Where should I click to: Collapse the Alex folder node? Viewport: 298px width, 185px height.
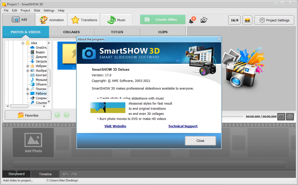(x=23, y=43)
